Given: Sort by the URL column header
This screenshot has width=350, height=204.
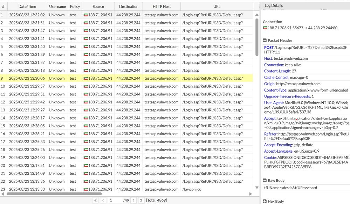Looking at the screenshot, I should click(x=217, y=6).
